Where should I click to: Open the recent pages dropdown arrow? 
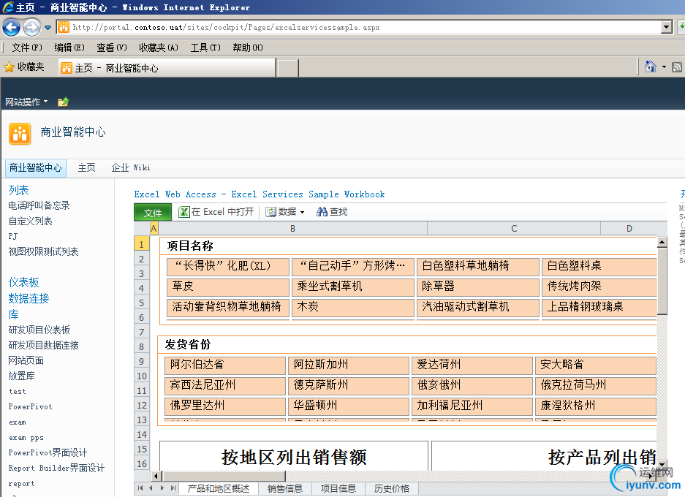point(48,28)
